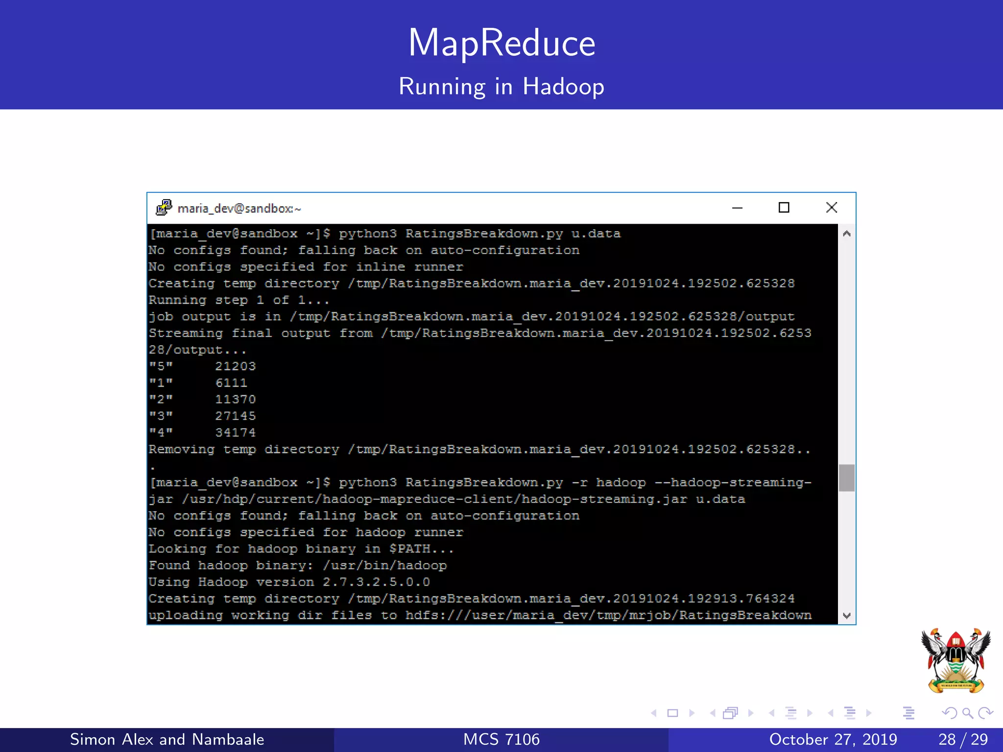Click 'No configs specified for hadoop runner' line
The image size is (1003, 752).
coord(306,532)
